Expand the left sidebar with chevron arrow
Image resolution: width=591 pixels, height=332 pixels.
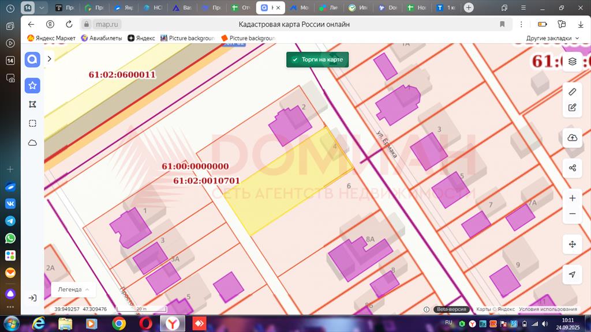click(50, 59)
